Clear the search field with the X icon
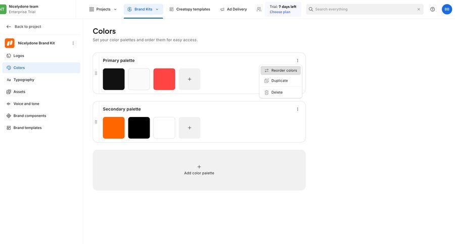This screenshot has width=455, height=244. (419, 9)
